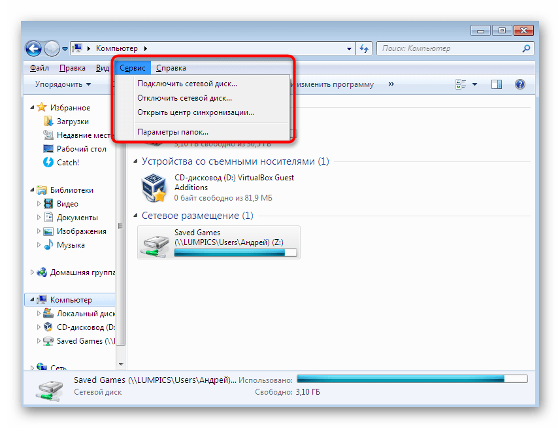
Task: Expand the Изображения library node
Action: (39, 231)
